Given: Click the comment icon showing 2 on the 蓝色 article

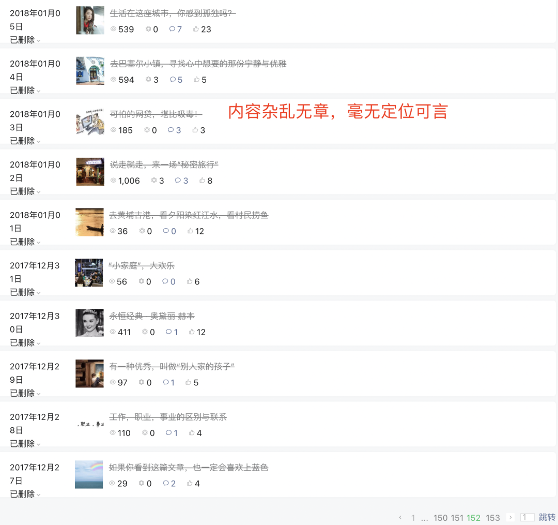Looking at the screenshot, I should [166, 483].
